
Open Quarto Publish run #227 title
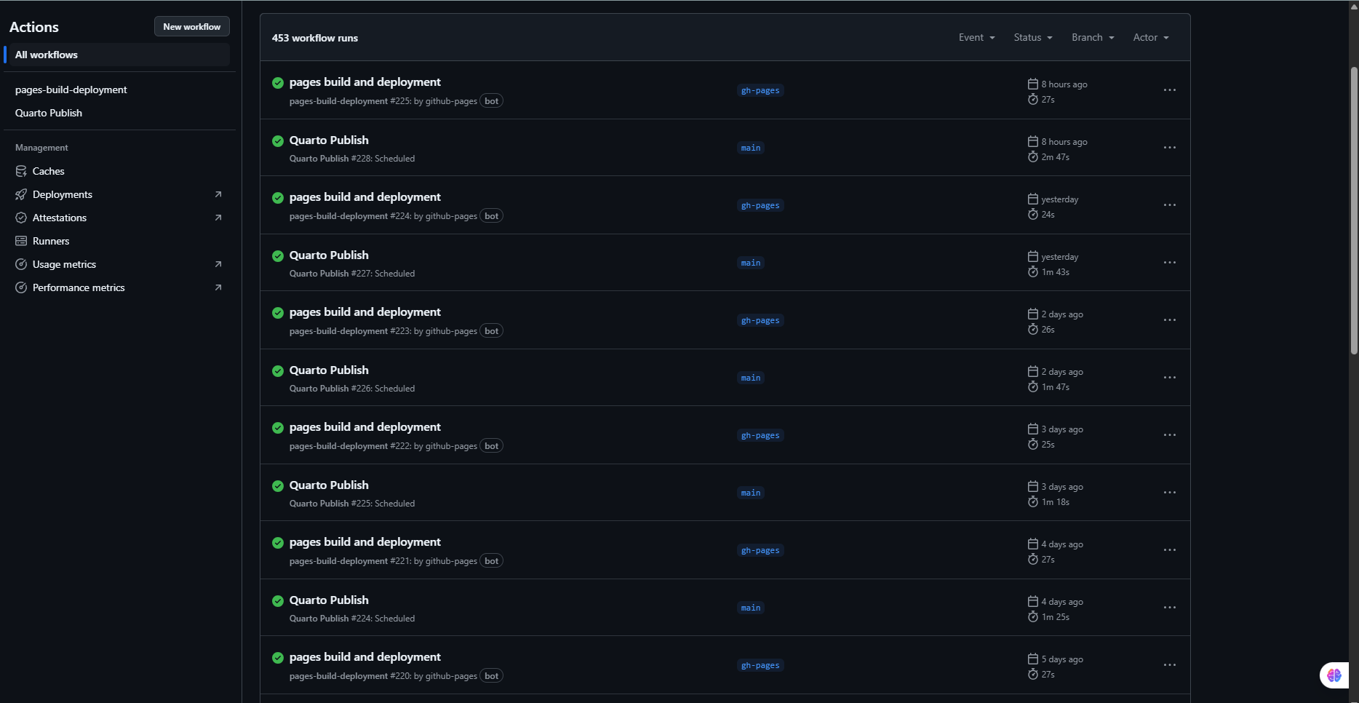pyautogui.click(x=329, y=255)
